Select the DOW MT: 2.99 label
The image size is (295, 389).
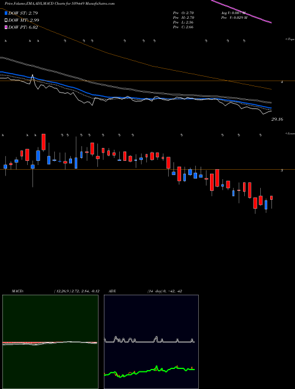pos(24,20)
